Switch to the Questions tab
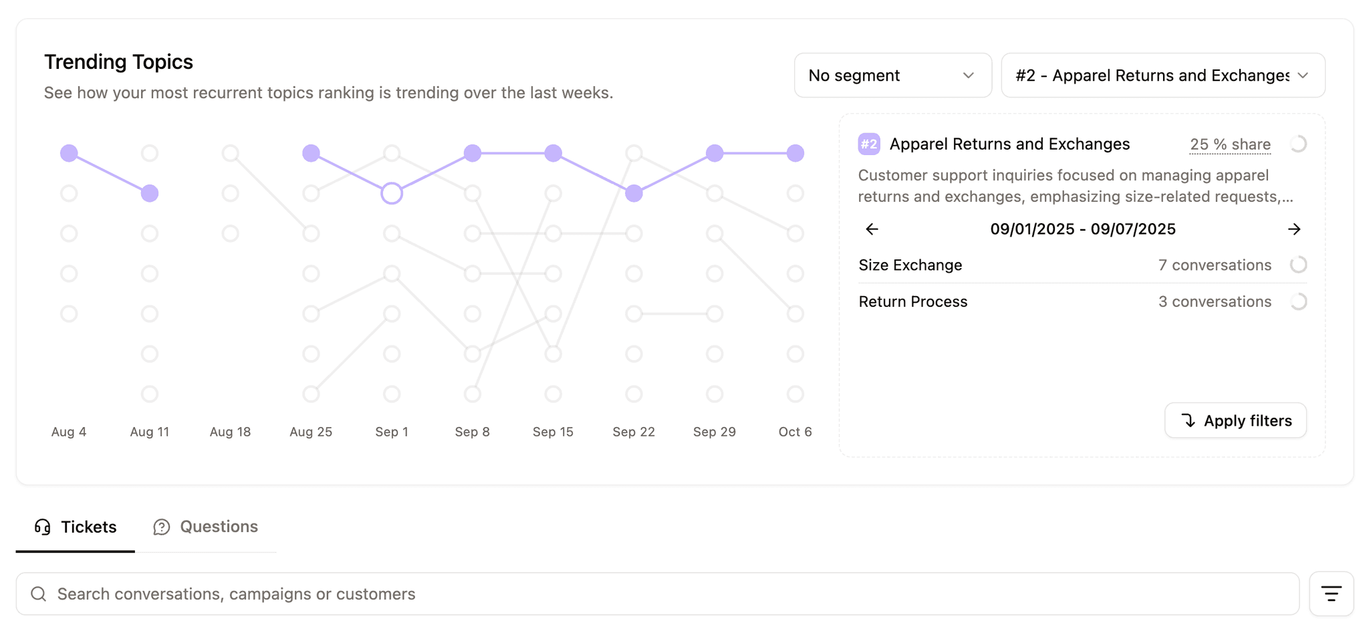Image resolution: width=1369 pixels, height=637 pixels. tap(219, 527)
